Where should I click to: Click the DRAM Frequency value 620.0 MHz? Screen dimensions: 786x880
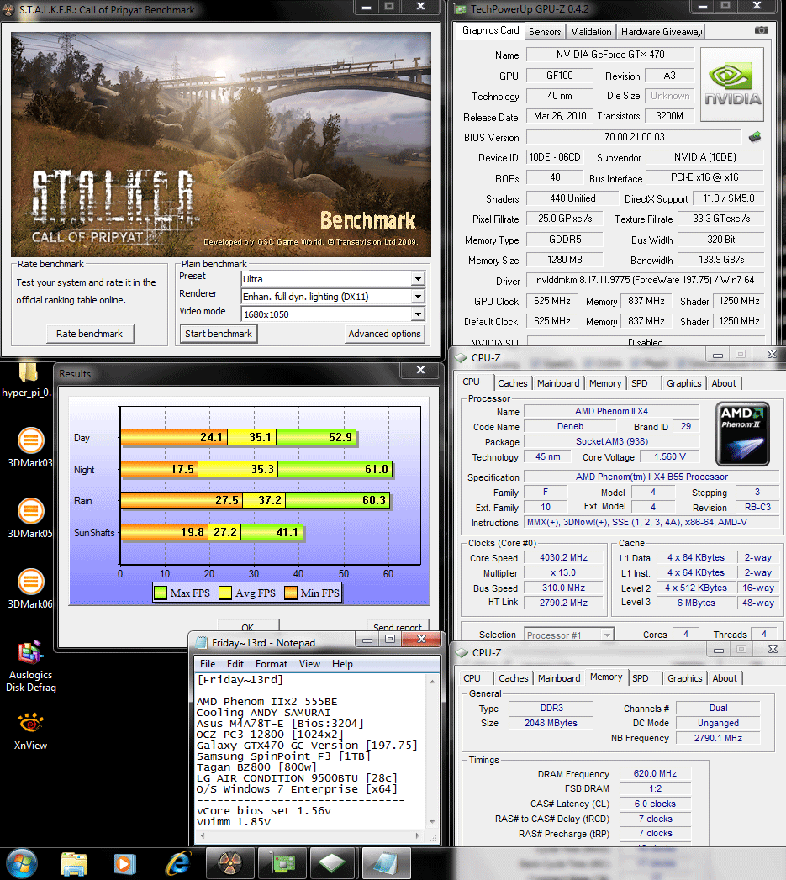pyautogui.click(x=655, y=773)
